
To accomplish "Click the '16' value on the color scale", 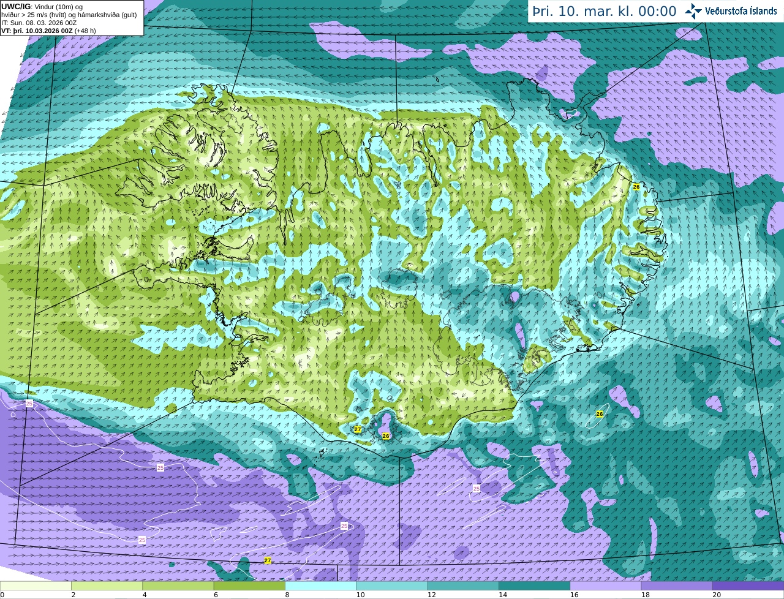I will [574, 595].
